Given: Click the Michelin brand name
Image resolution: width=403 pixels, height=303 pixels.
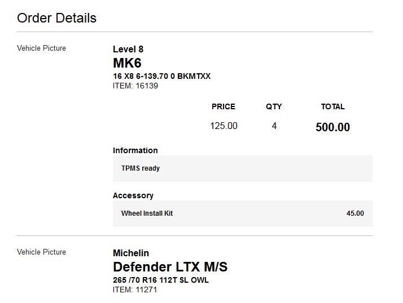Looking at the screenshot, I should (131, 253).
